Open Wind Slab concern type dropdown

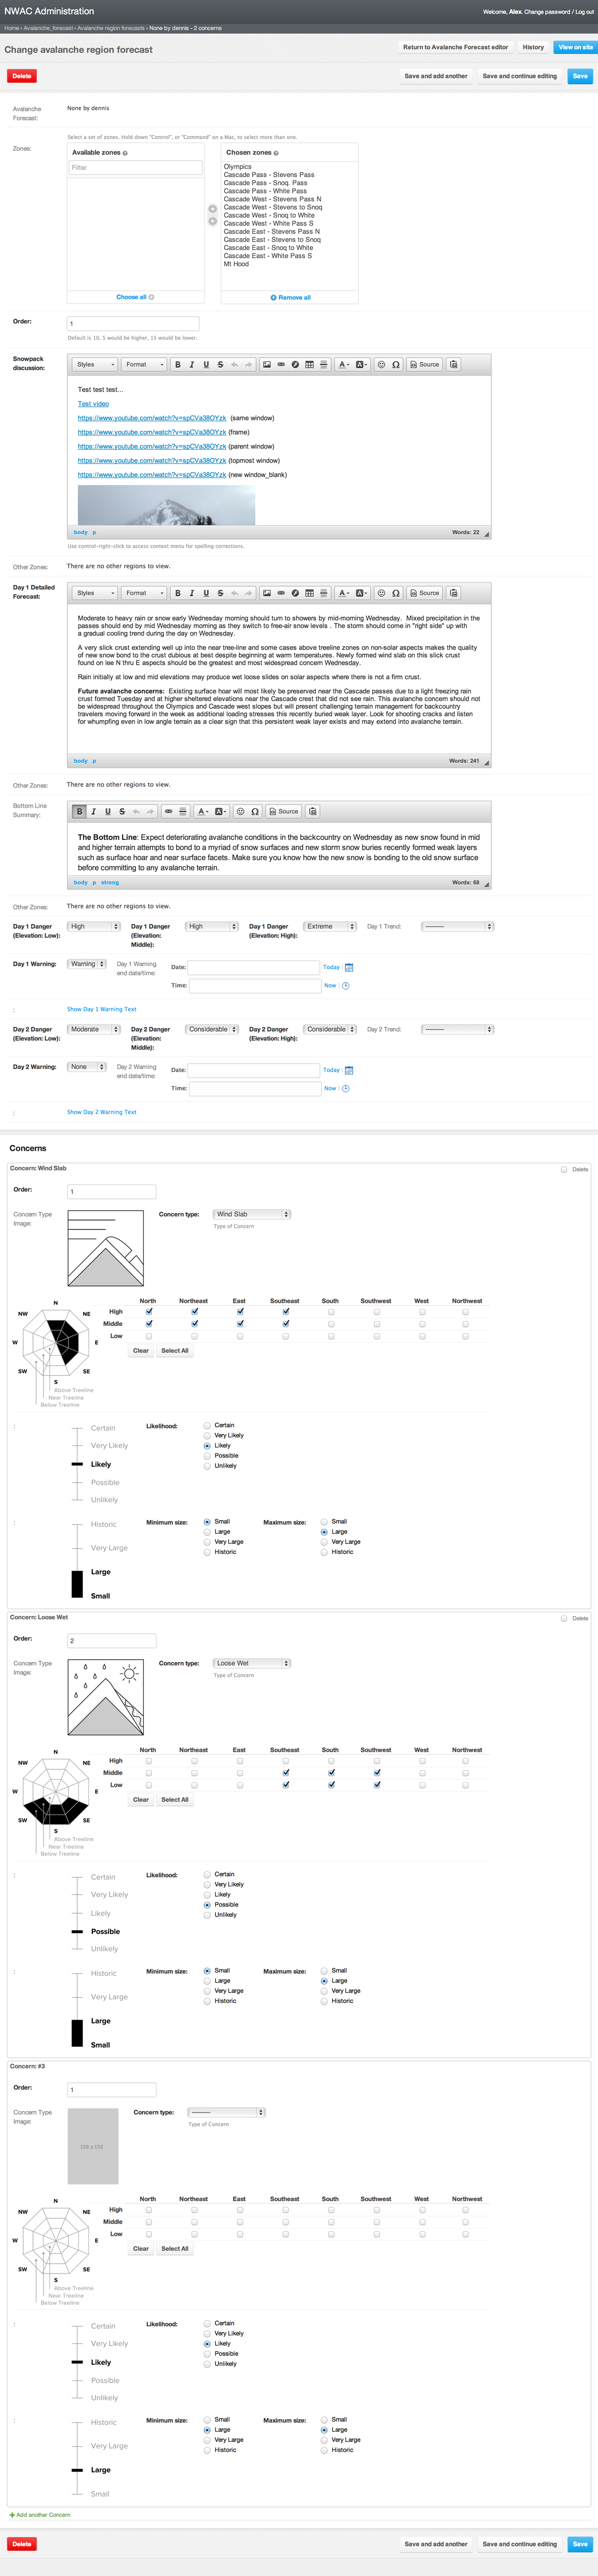pyautogui.click(x=251, y=1214)
